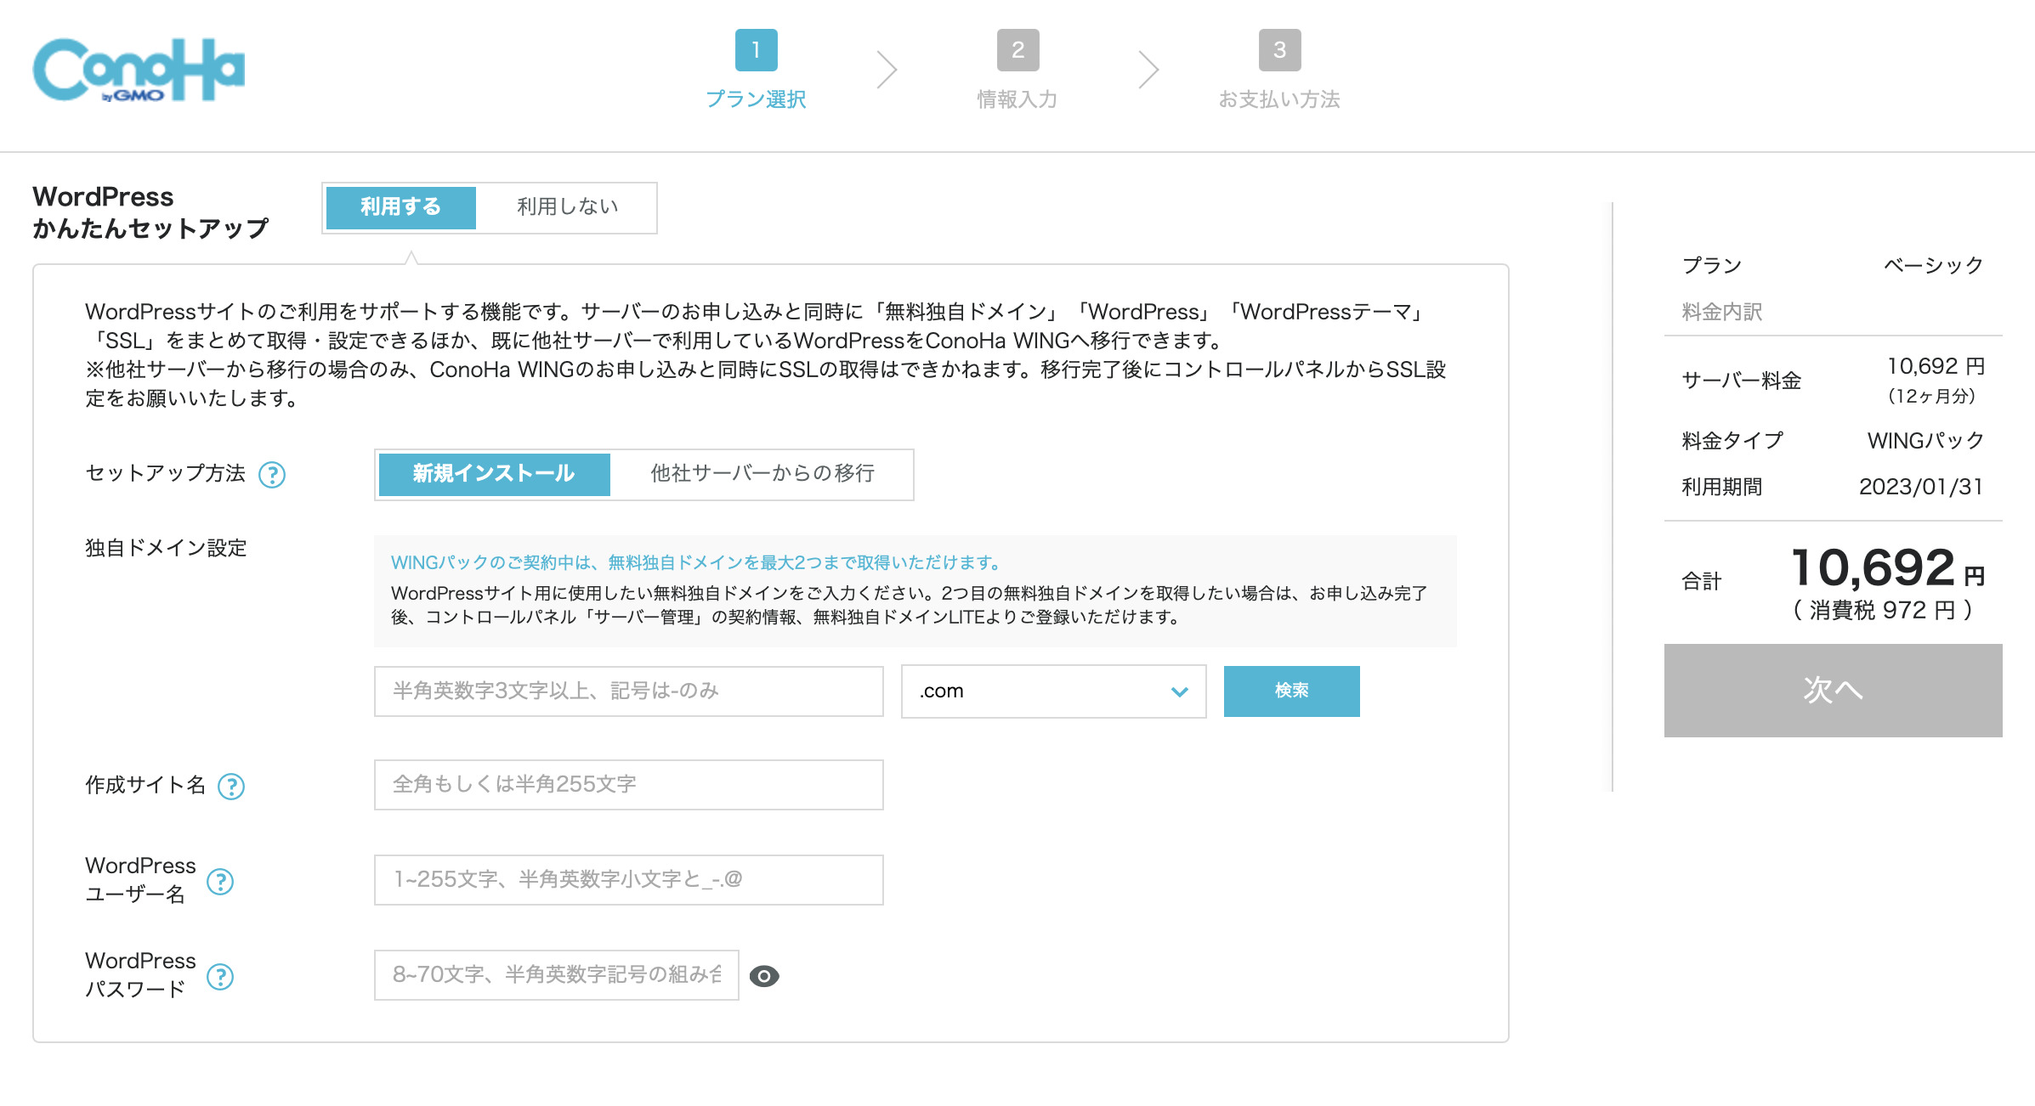Choose 利用しない for WordPress setup
2035x1106 pixels.
(567, 207)
